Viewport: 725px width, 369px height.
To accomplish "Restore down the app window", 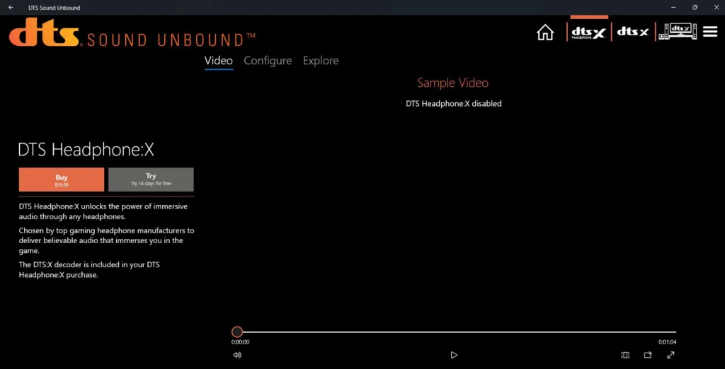I will 695,7.
